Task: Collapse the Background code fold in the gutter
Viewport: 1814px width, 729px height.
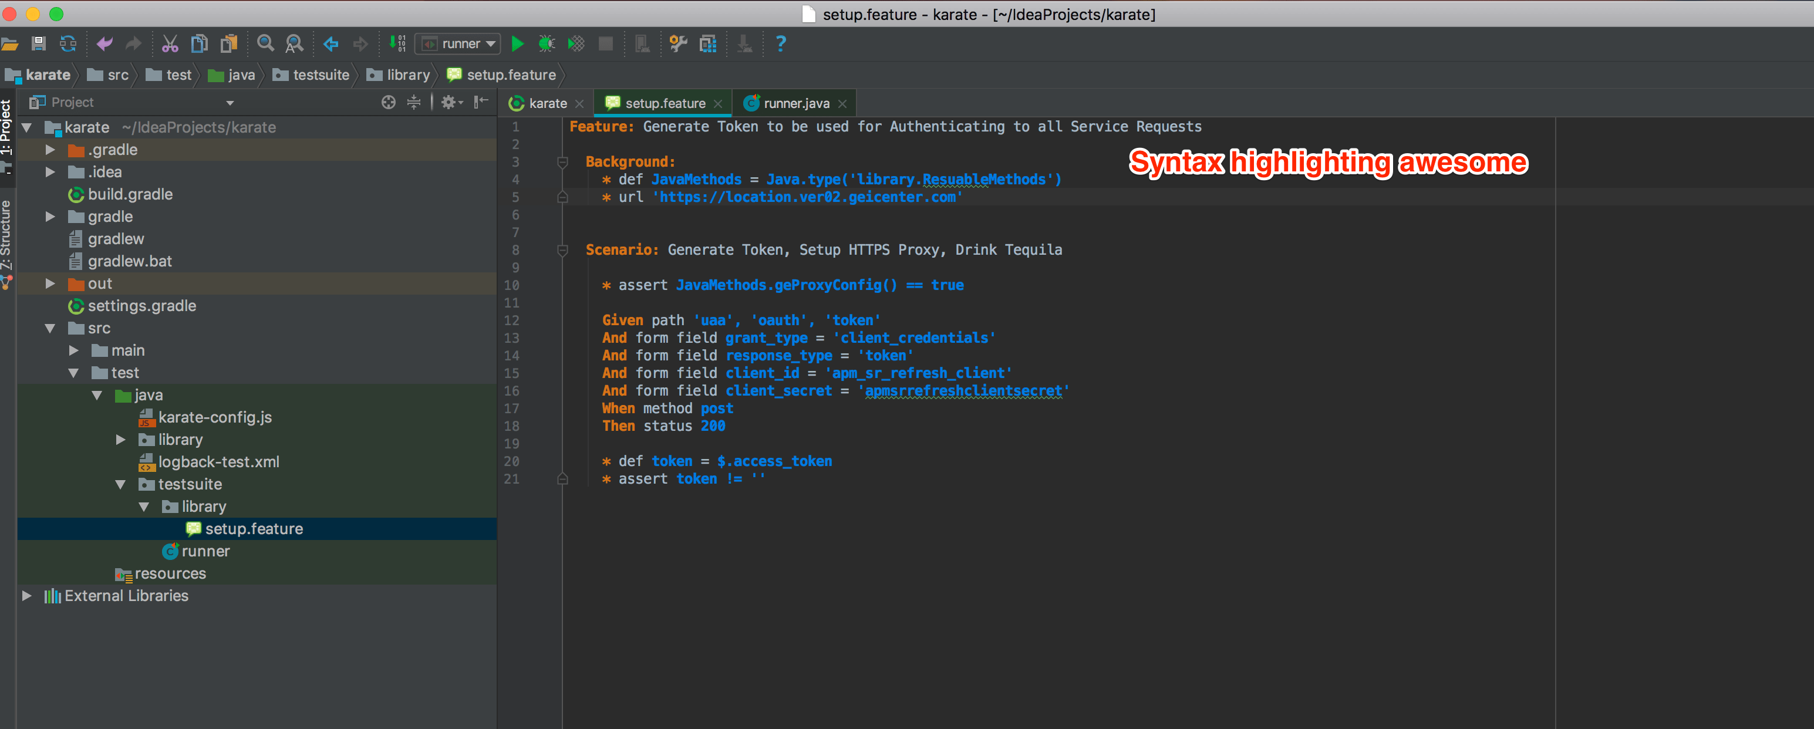Action: pos(562,162)
